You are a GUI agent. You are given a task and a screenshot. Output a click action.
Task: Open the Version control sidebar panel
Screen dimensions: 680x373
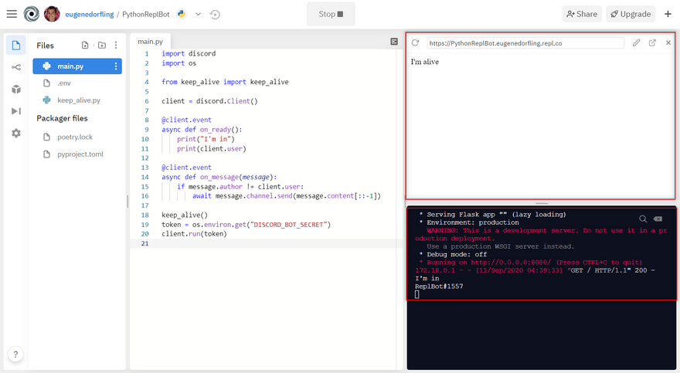point(16,67)
